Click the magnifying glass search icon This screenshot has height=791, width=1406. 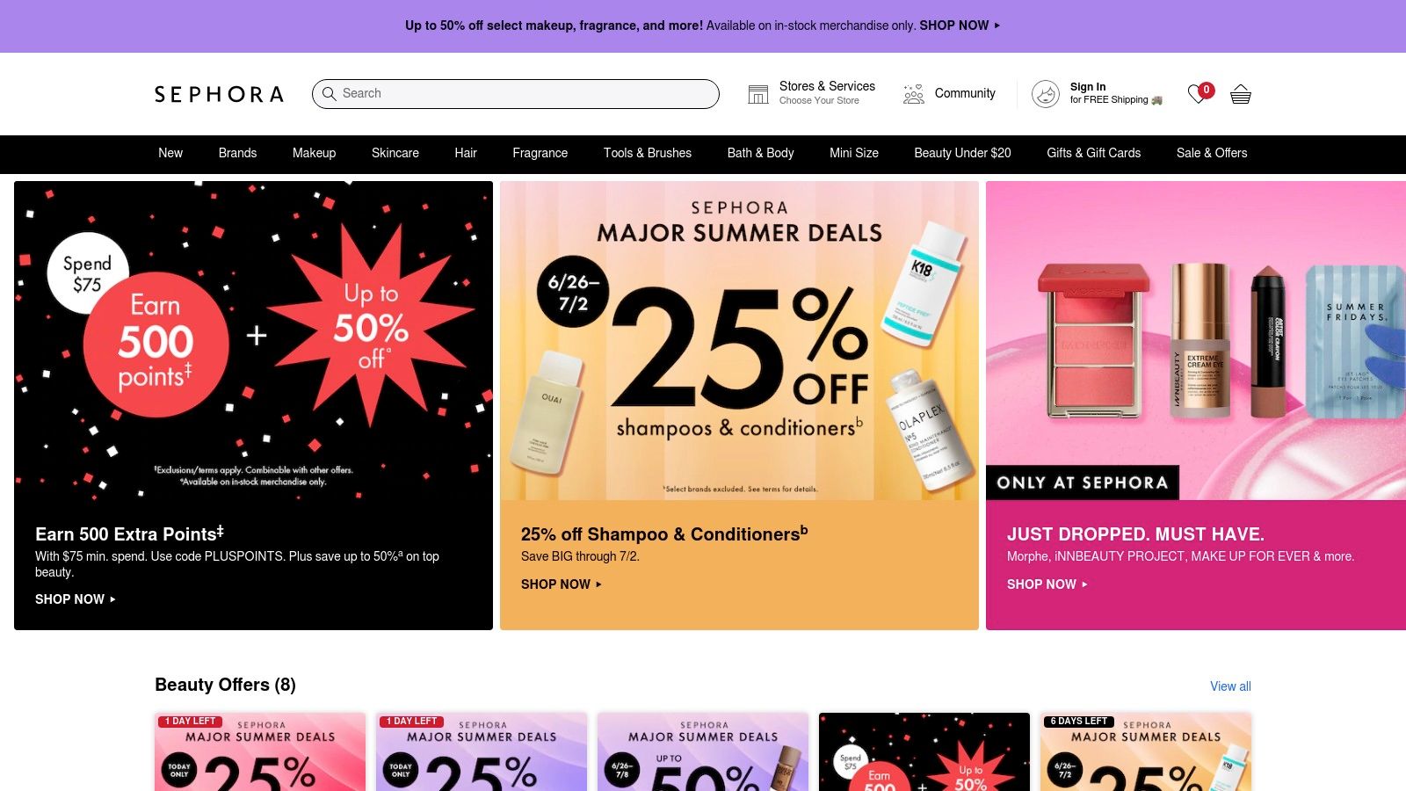point(329,93)
